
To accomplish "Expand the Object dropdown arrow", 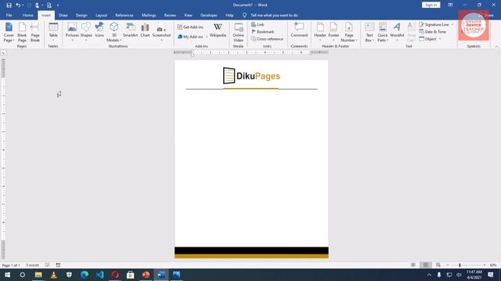I will 440,39.
